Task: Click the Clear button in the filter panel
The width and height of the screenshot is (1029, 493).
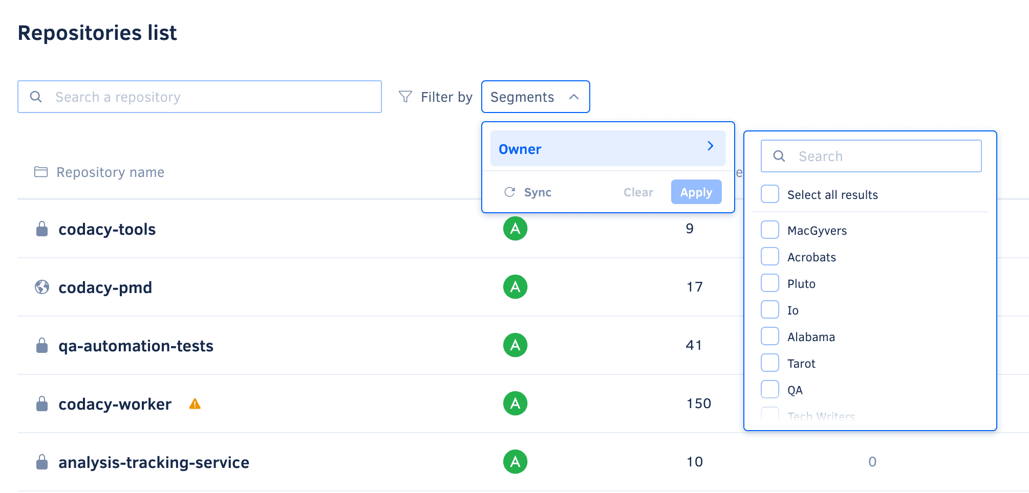Action: [x=638, y=192]
